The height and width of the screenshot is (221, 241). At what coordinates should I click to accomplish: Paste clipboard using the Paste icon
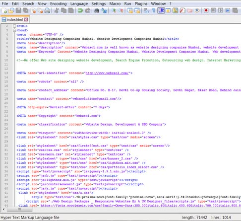(71, 11)
